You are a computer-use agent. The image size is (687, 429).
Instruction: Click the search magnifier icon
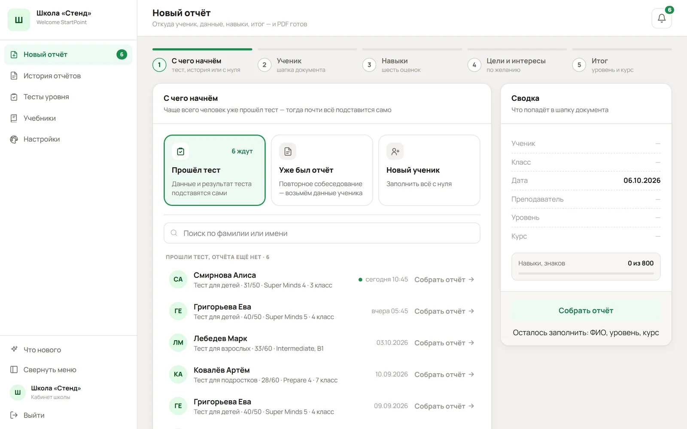(x=174, y=233)
